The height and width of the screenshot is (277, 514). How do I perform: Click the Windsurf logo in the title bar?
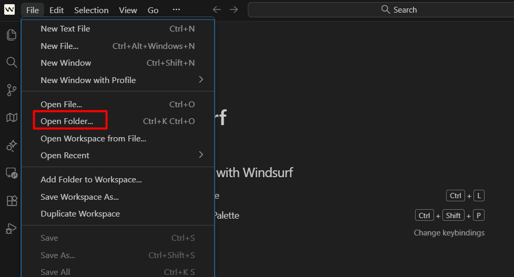point(9,10)
